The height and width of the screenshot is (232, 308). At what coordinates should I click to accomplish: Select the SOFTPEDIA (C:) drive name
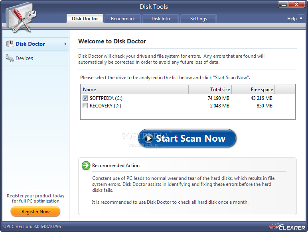[106, 98]
